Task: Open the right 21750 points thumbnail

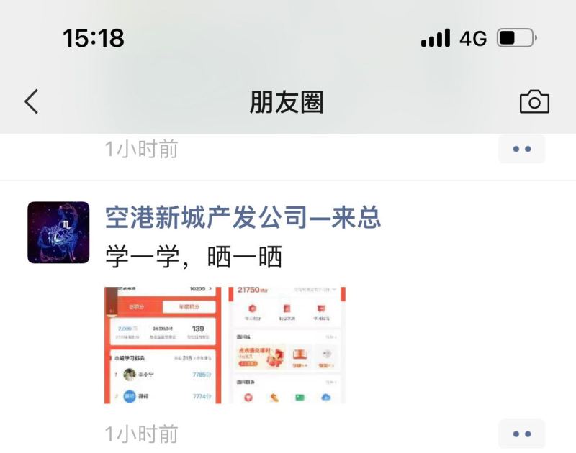Action: tap(287, 345)
